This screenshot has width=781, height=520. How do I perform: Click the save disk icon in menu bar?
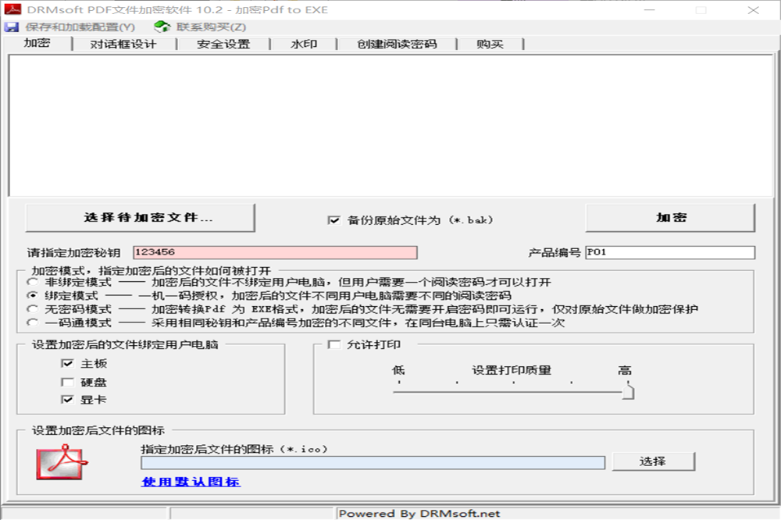tap(12, 27)
